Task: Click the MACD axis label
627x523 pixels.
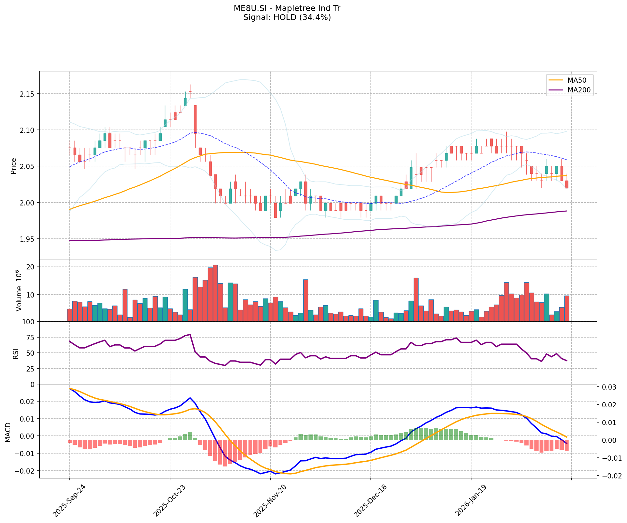Action: pos(8,432)
